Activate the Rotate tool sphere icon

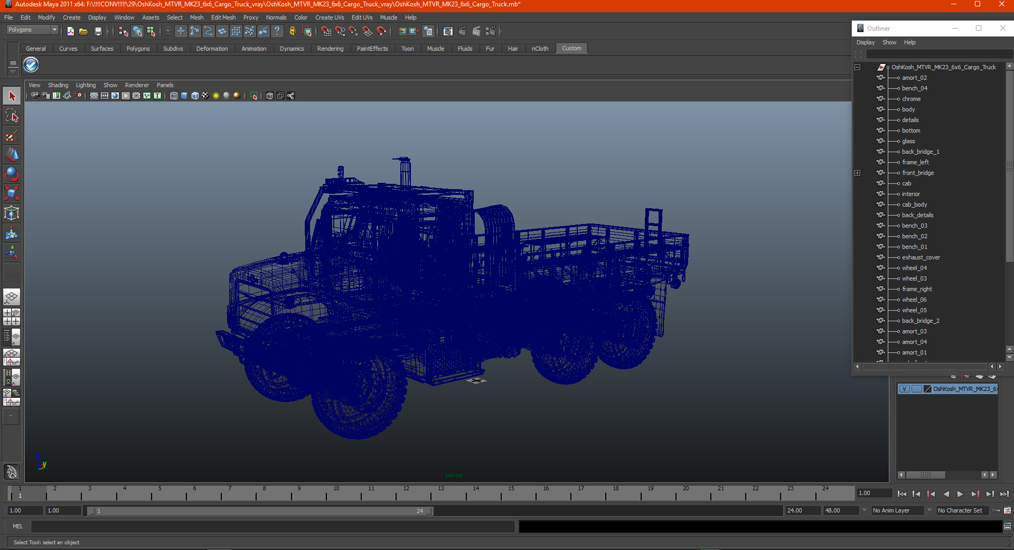click(12, 174)
